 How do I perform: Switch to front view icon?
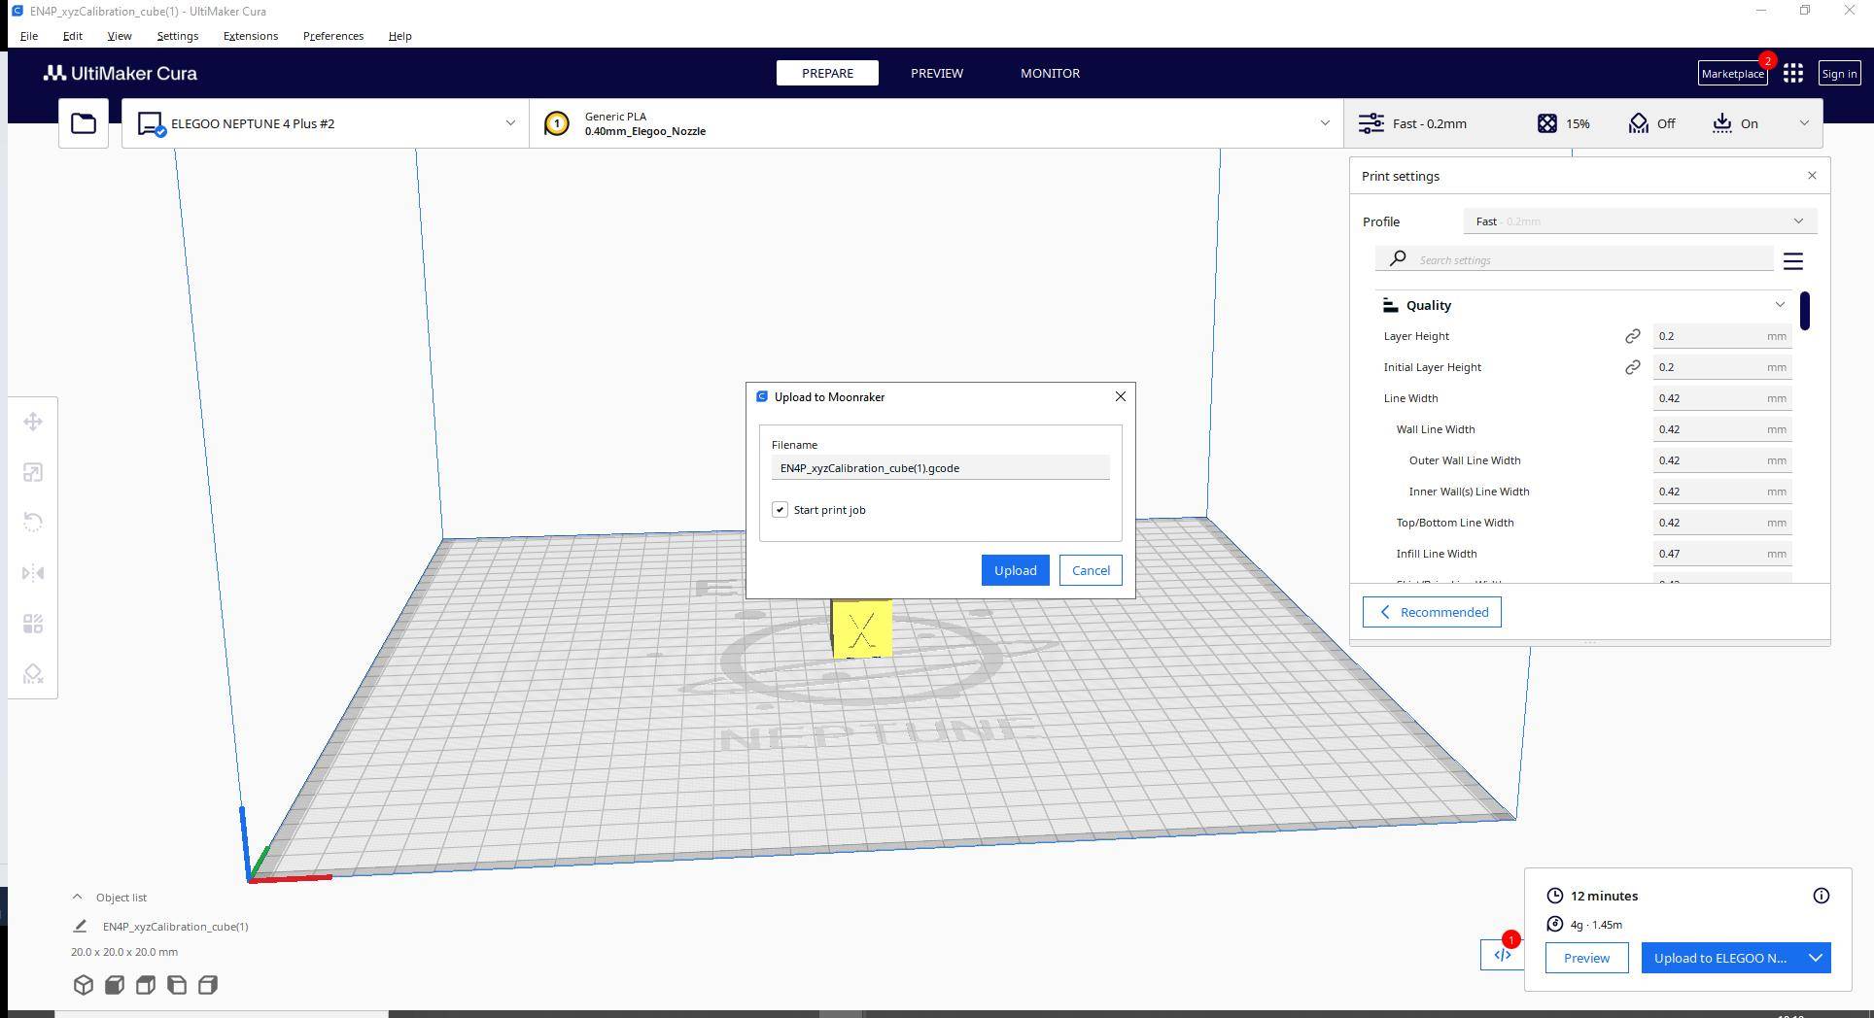[x=115, y=985]
